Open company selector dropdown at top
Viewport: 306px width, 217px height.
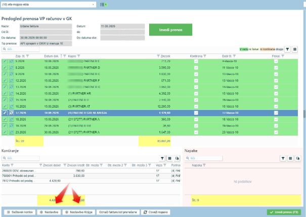pos(49,5)
